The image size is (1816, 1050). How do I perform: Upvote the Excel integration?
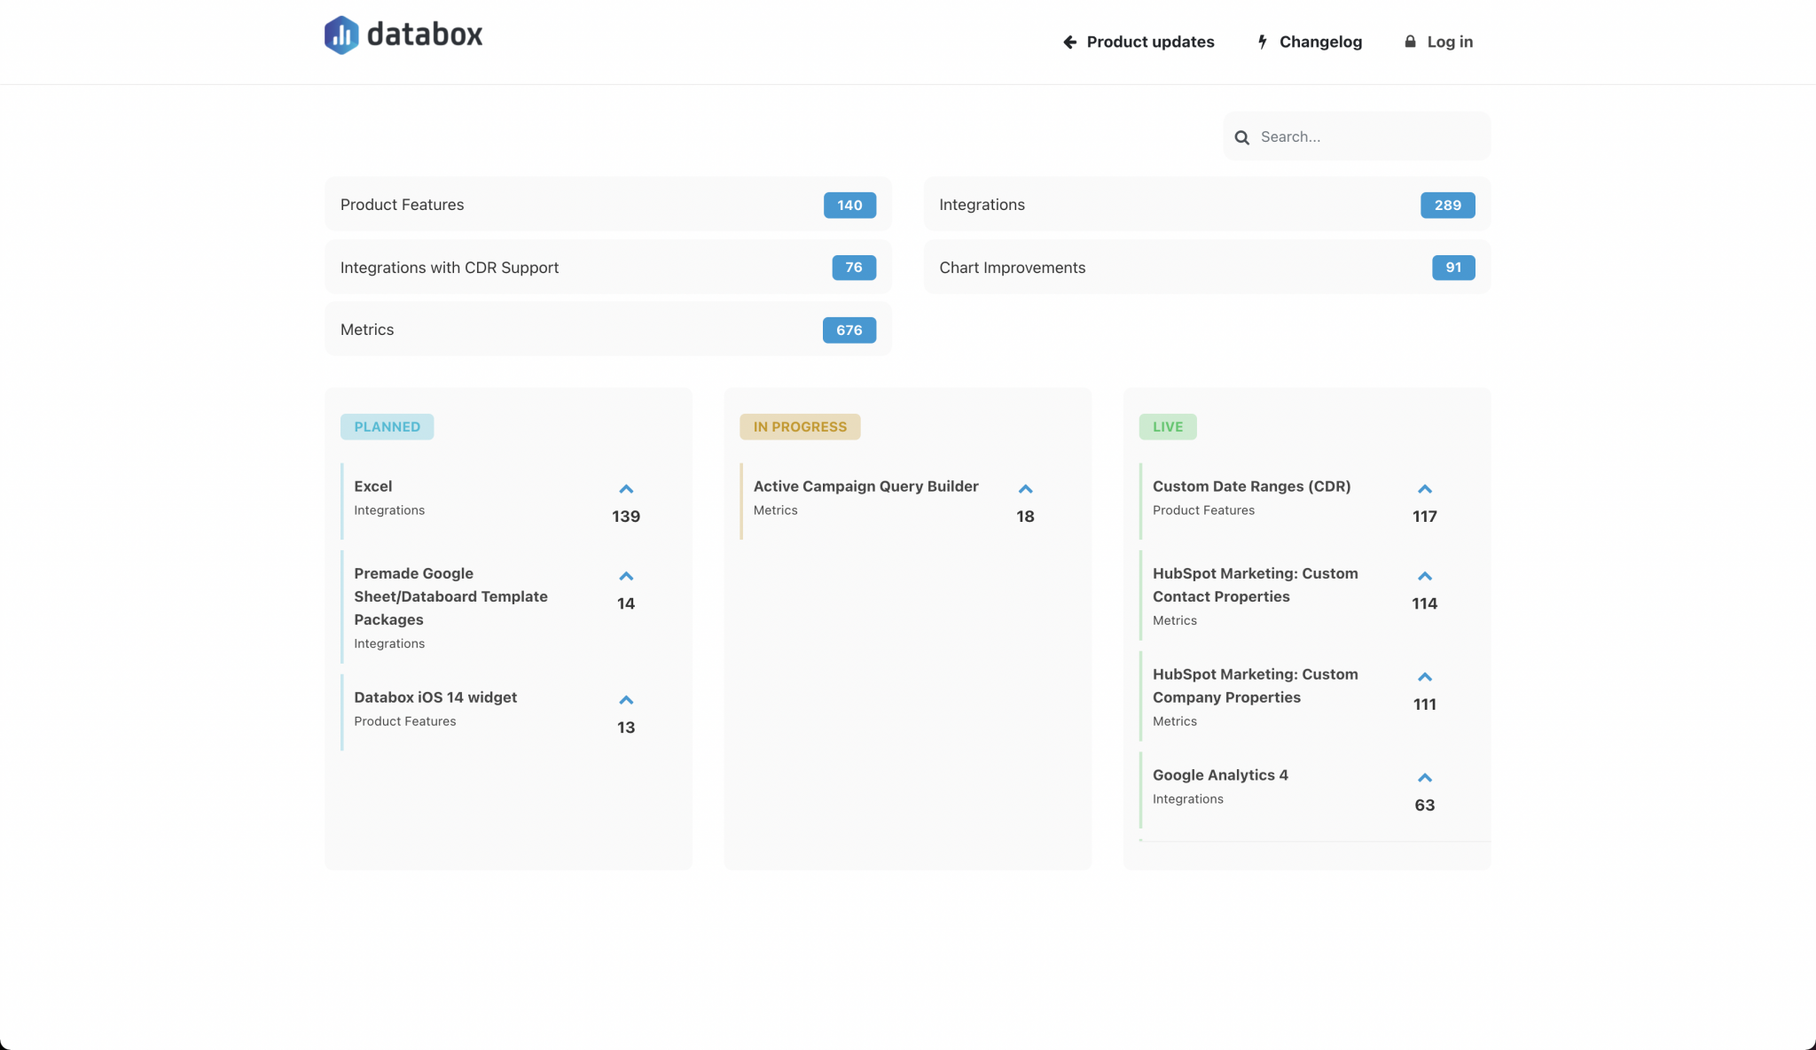coord(626,489)
